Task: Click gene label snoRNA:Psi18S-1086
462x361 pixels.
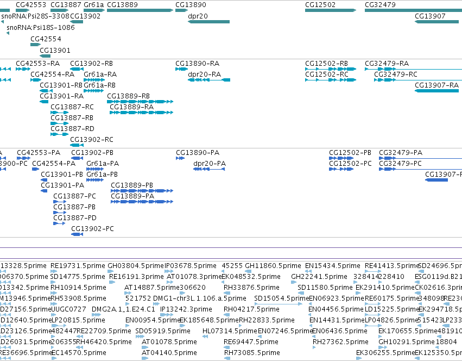Action: point(41,27)
